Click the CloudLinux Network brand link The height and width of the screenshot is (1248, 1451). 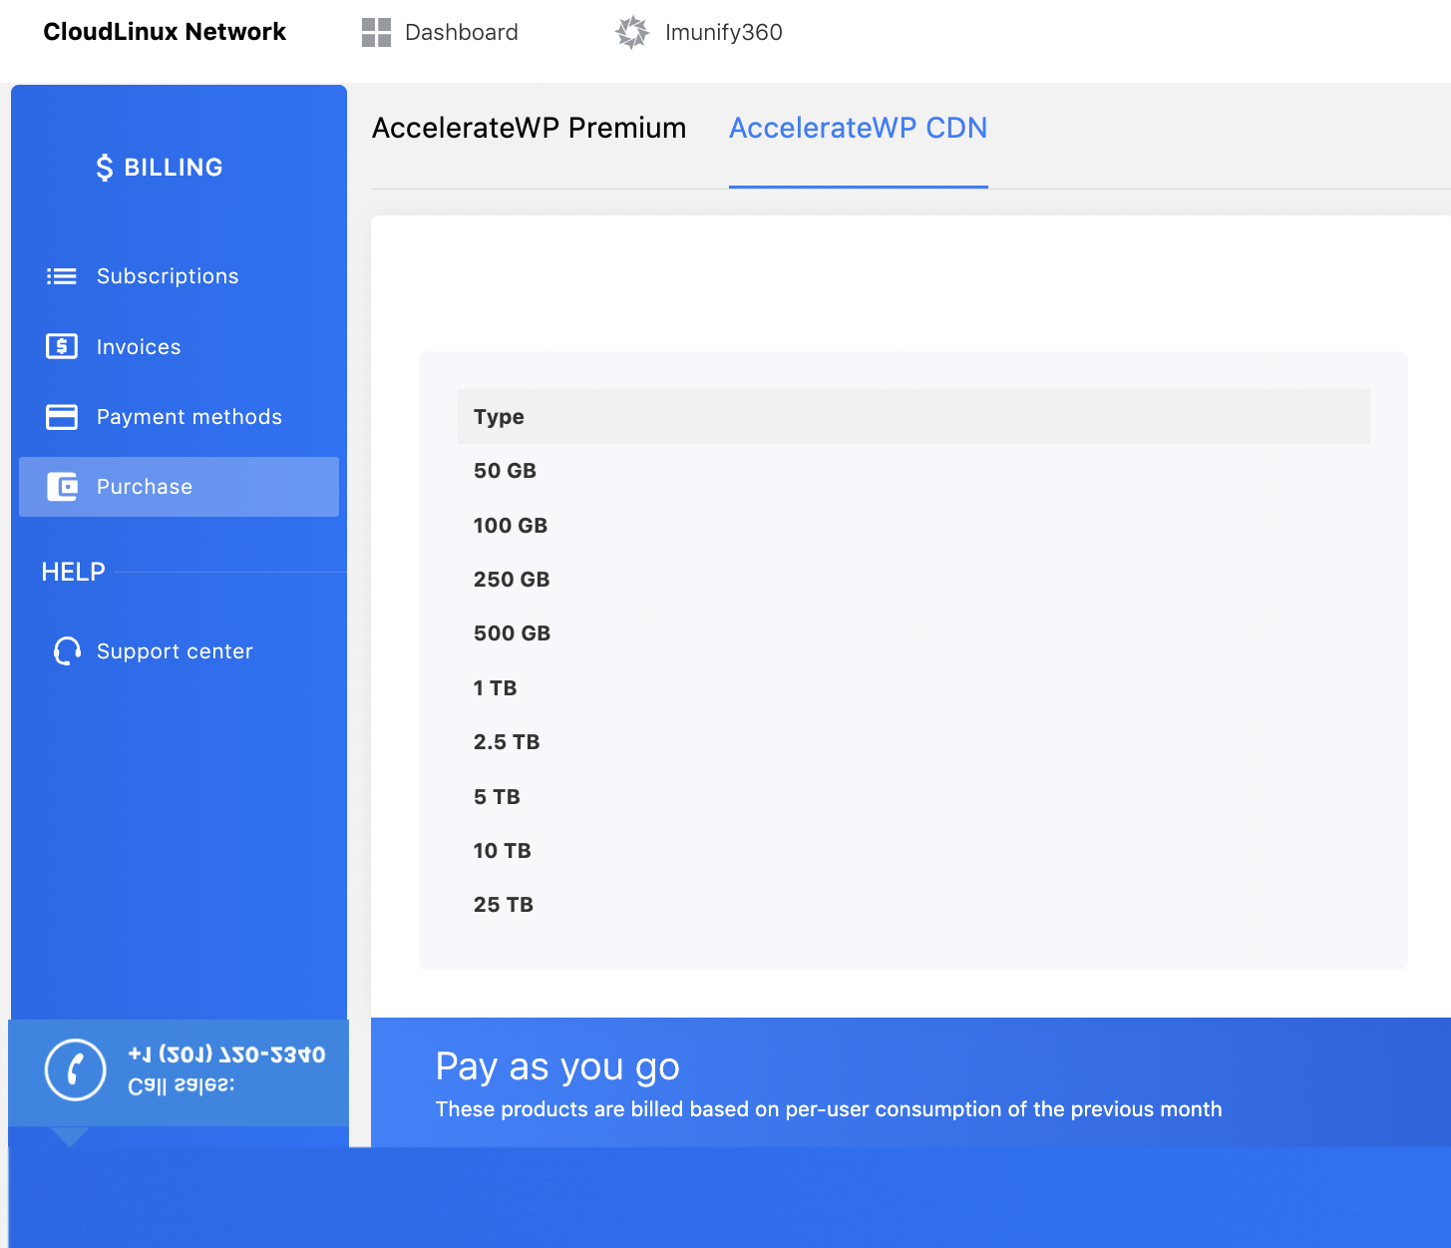click(164, 31)
